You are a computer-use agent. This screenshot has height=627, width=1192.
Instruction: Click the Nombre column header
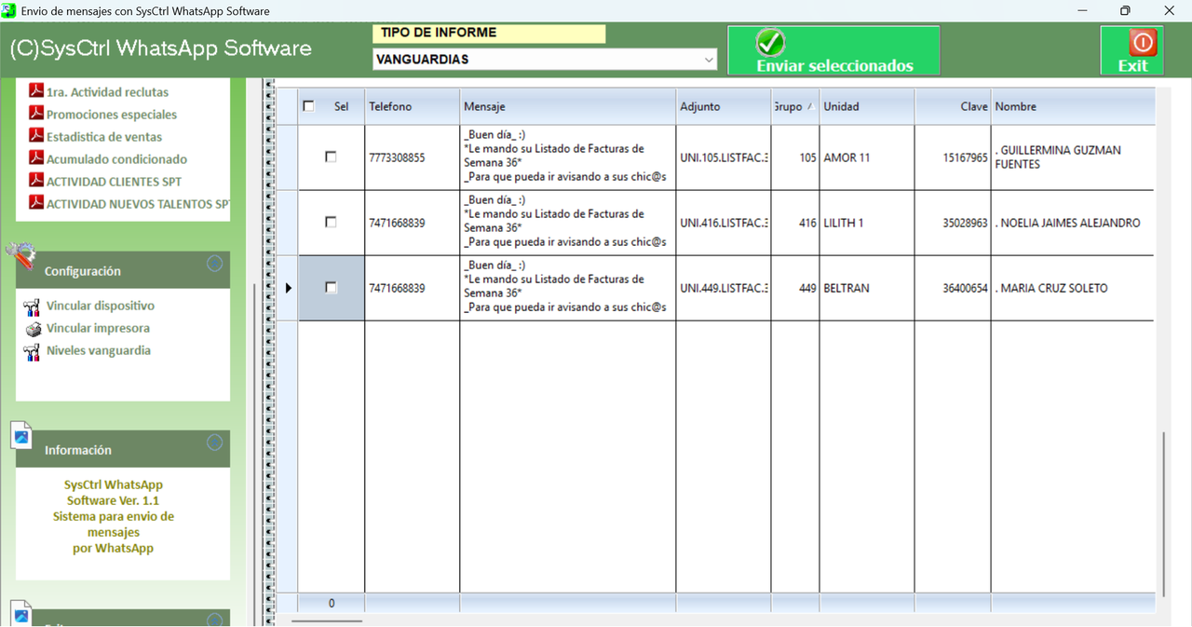pos(1073,106)
